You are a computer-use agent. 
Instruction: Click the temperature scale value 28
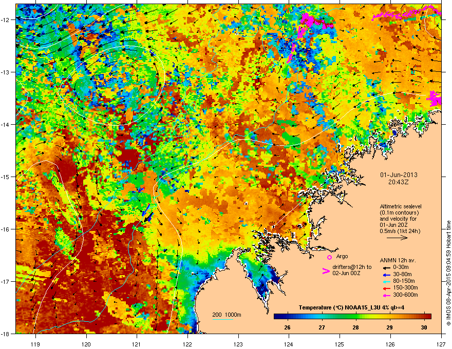point(356,327)
